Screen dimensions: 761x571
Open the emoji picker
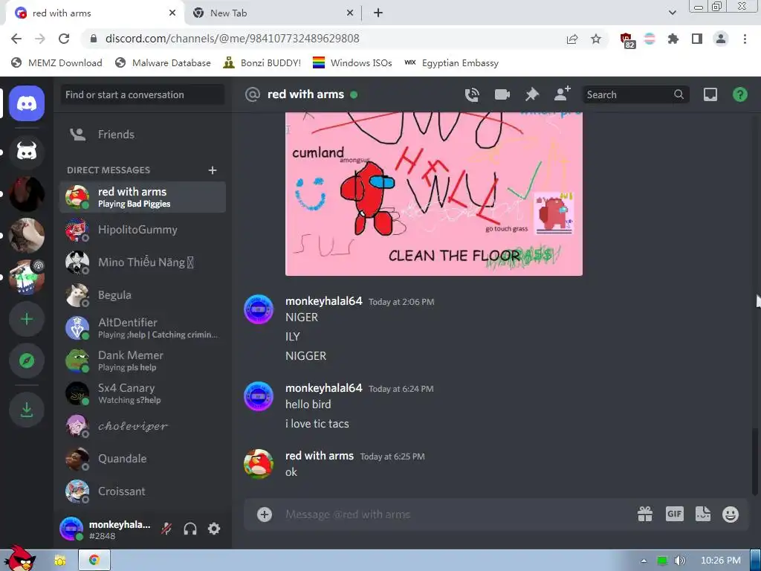[x=731, y=514]
